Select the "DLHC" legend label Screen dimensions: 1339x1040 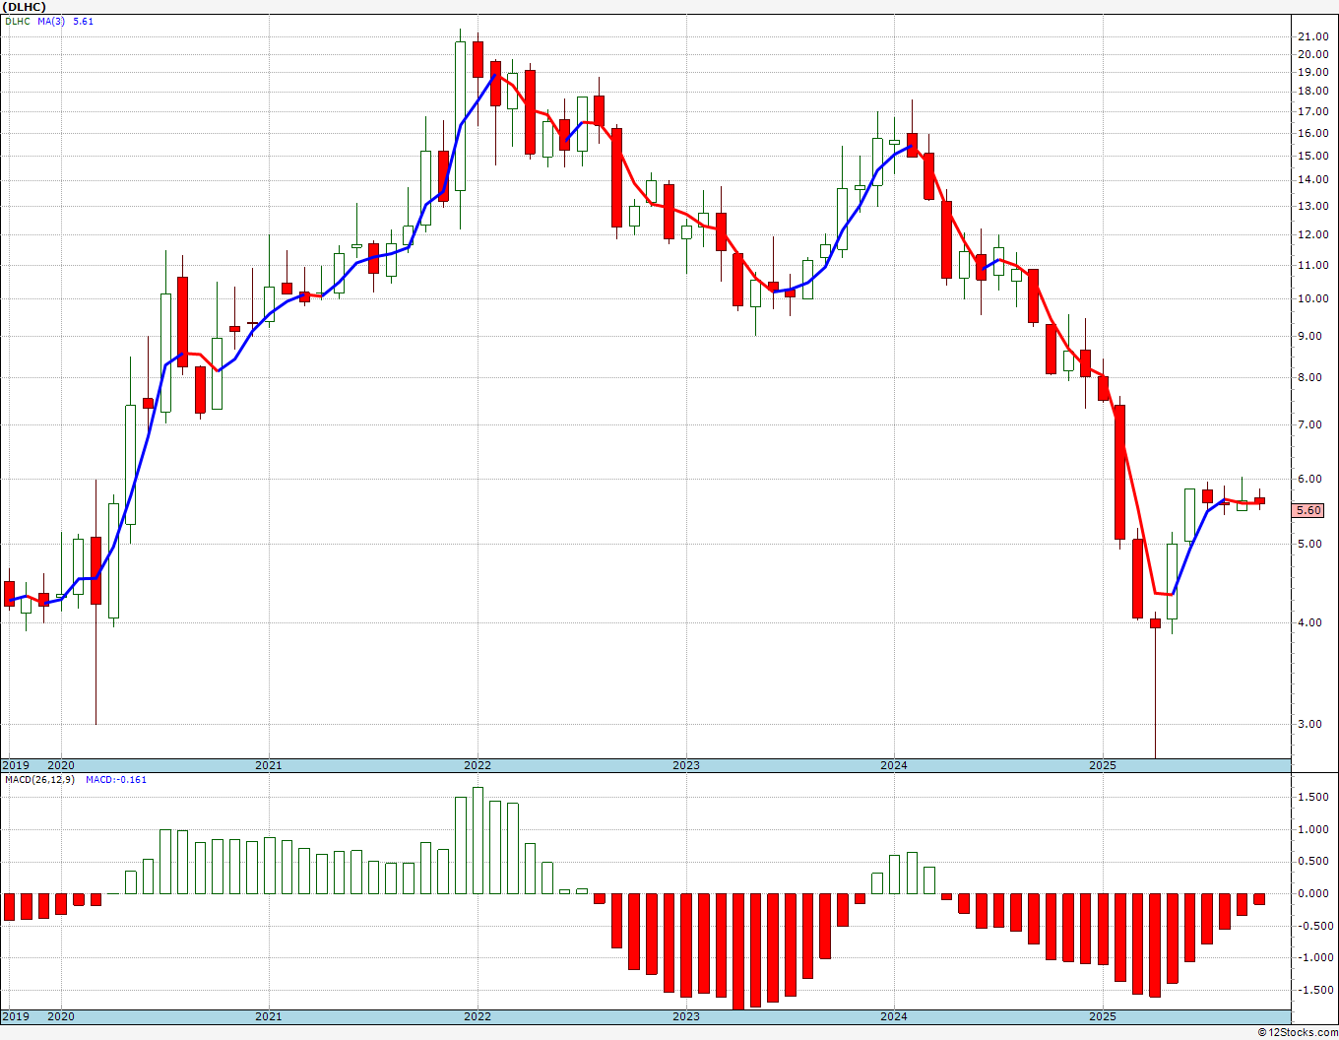17,22
